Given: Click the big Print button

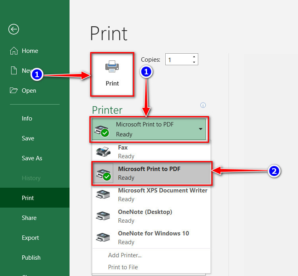Looking at the screenshot, I should 112,74.
